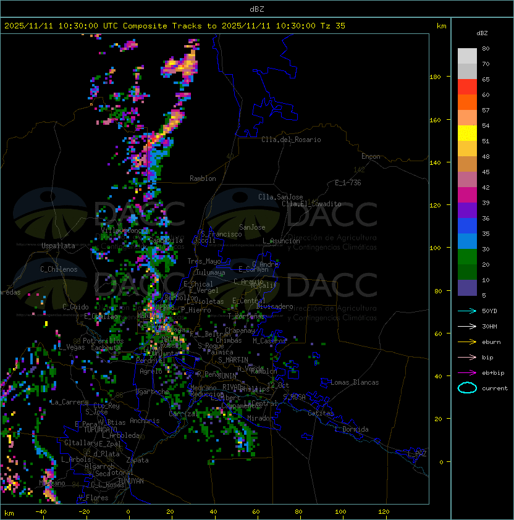Click the 'C_Chilenos' map label
514x520 pixels.
59,269
